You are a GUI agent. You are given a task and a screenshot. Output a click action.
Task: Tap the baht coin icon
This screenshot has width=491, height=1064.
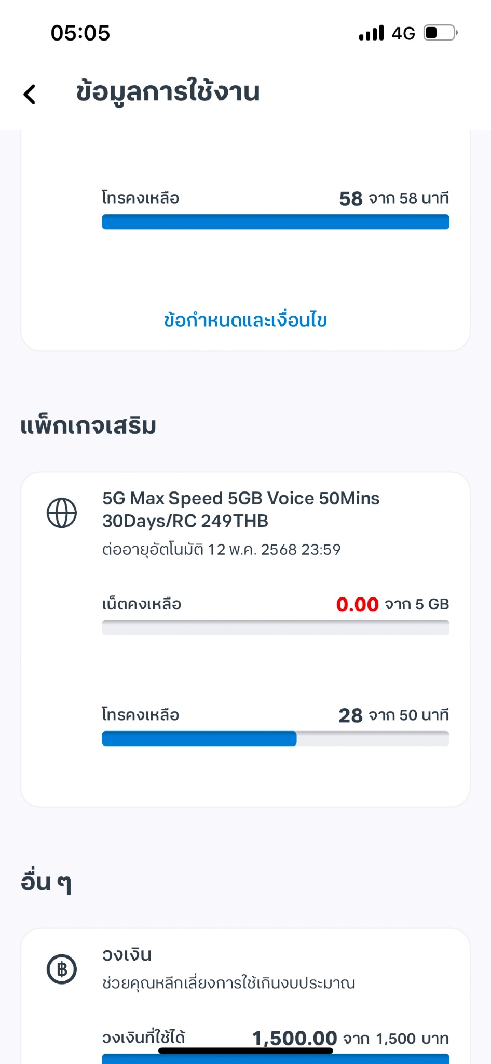pyautogui.click(x=62, y=969)
